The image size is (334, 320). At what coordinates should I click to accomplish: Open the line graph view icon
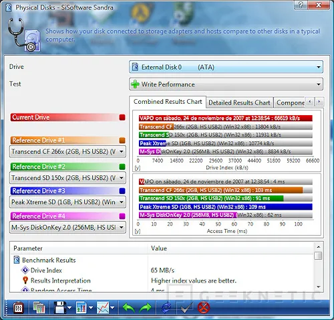103,308
